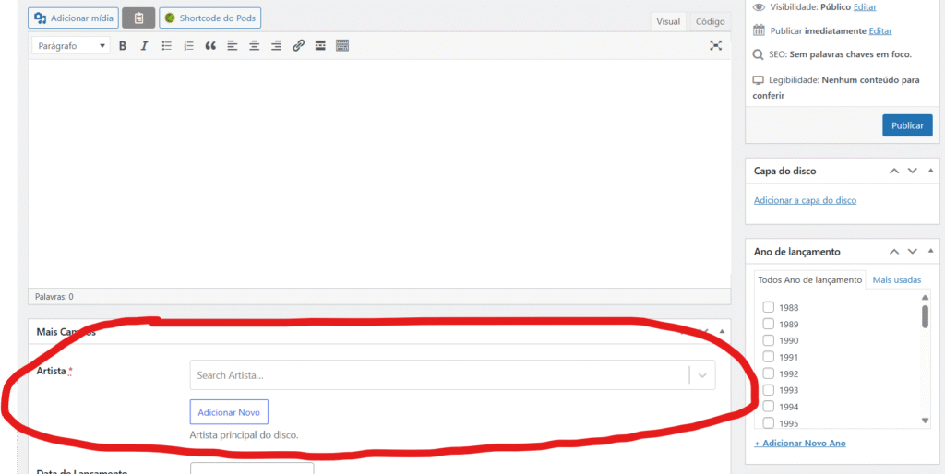Screen dimensions: 945x474
Task: Expand the Search Artista dropdown arrow
Action: tap(702, 375)
